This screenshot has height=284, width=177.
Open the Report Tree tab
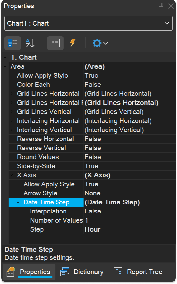click(x=138, y=272)
